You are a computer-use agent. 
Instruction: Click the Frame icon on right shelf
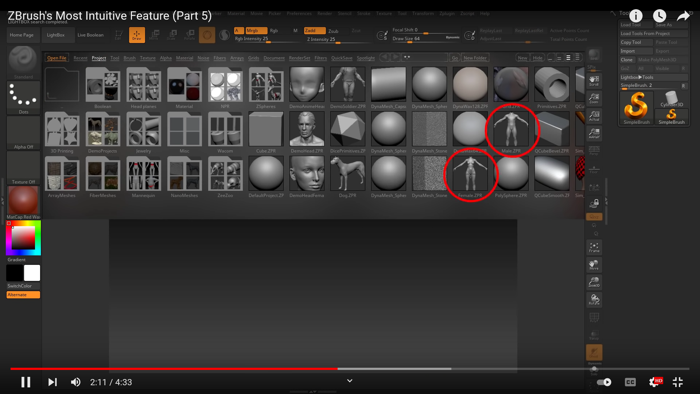594,247
